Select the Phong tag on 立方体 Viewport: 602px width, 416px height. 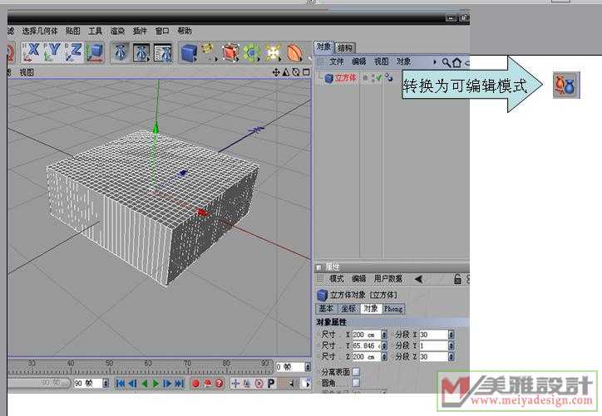(389, 78)
